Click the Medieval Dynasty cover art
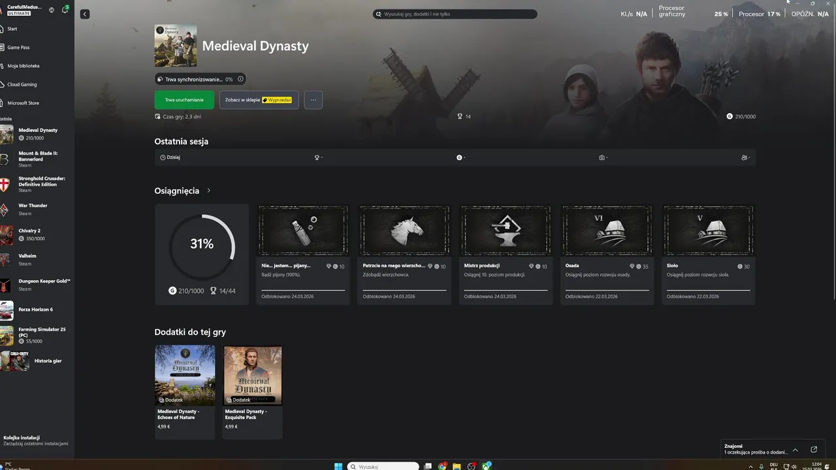The image size is (836, 470). [176, 46]
